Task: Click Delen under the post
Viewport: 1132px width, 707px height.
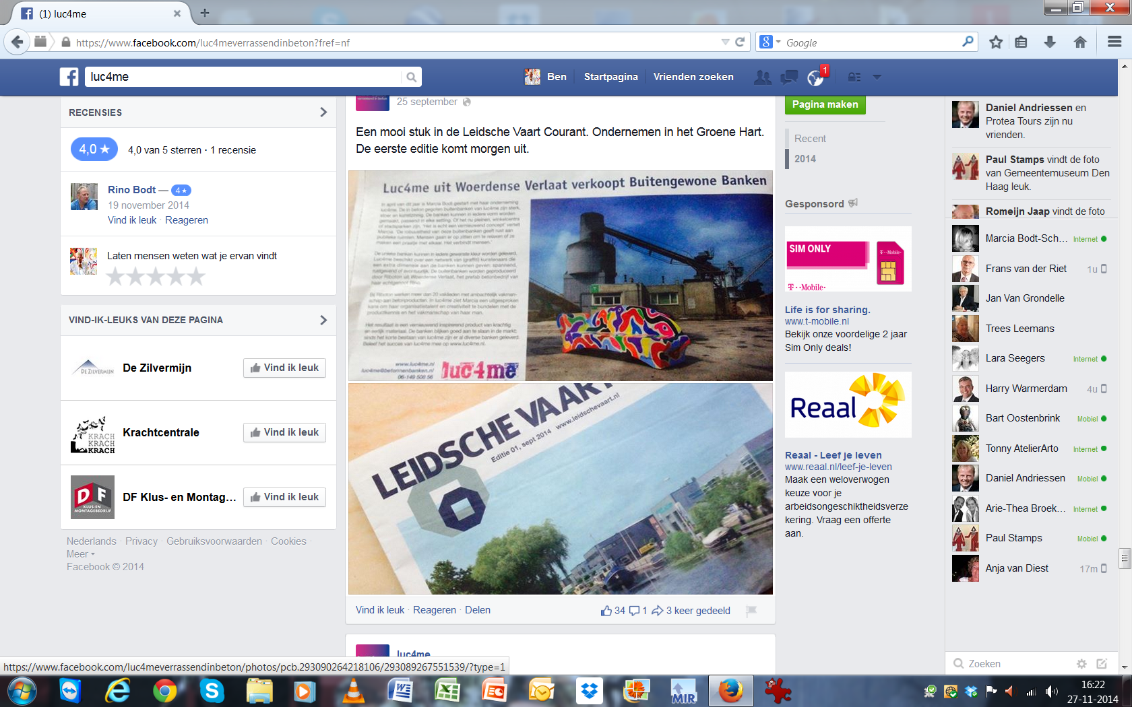Action: 478,610
